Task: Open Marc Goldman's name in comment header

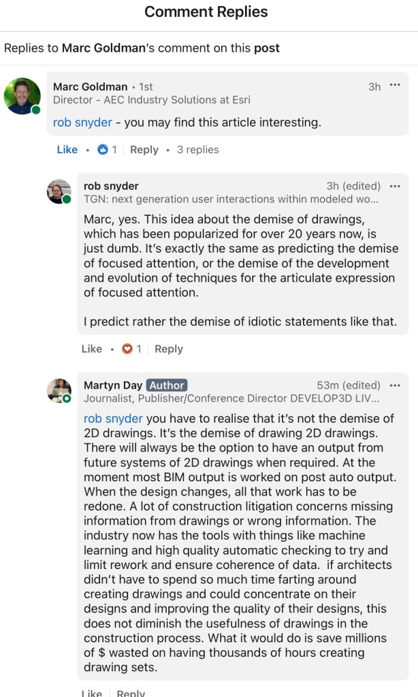Action: pyautogui.click(x=90, y=86)
